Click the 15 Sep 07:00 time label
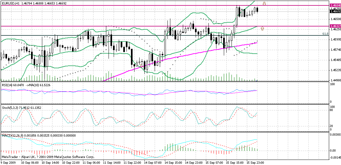This screenshot has height=165, width=341. pyautogui.click(x=214, y=162)
